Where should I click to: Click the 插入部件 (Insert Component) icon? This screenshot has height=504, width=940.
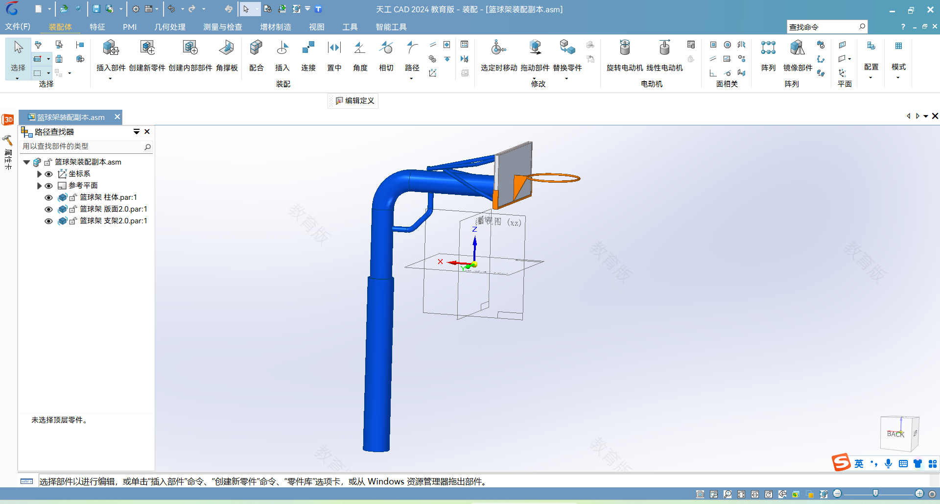point(111,48)
